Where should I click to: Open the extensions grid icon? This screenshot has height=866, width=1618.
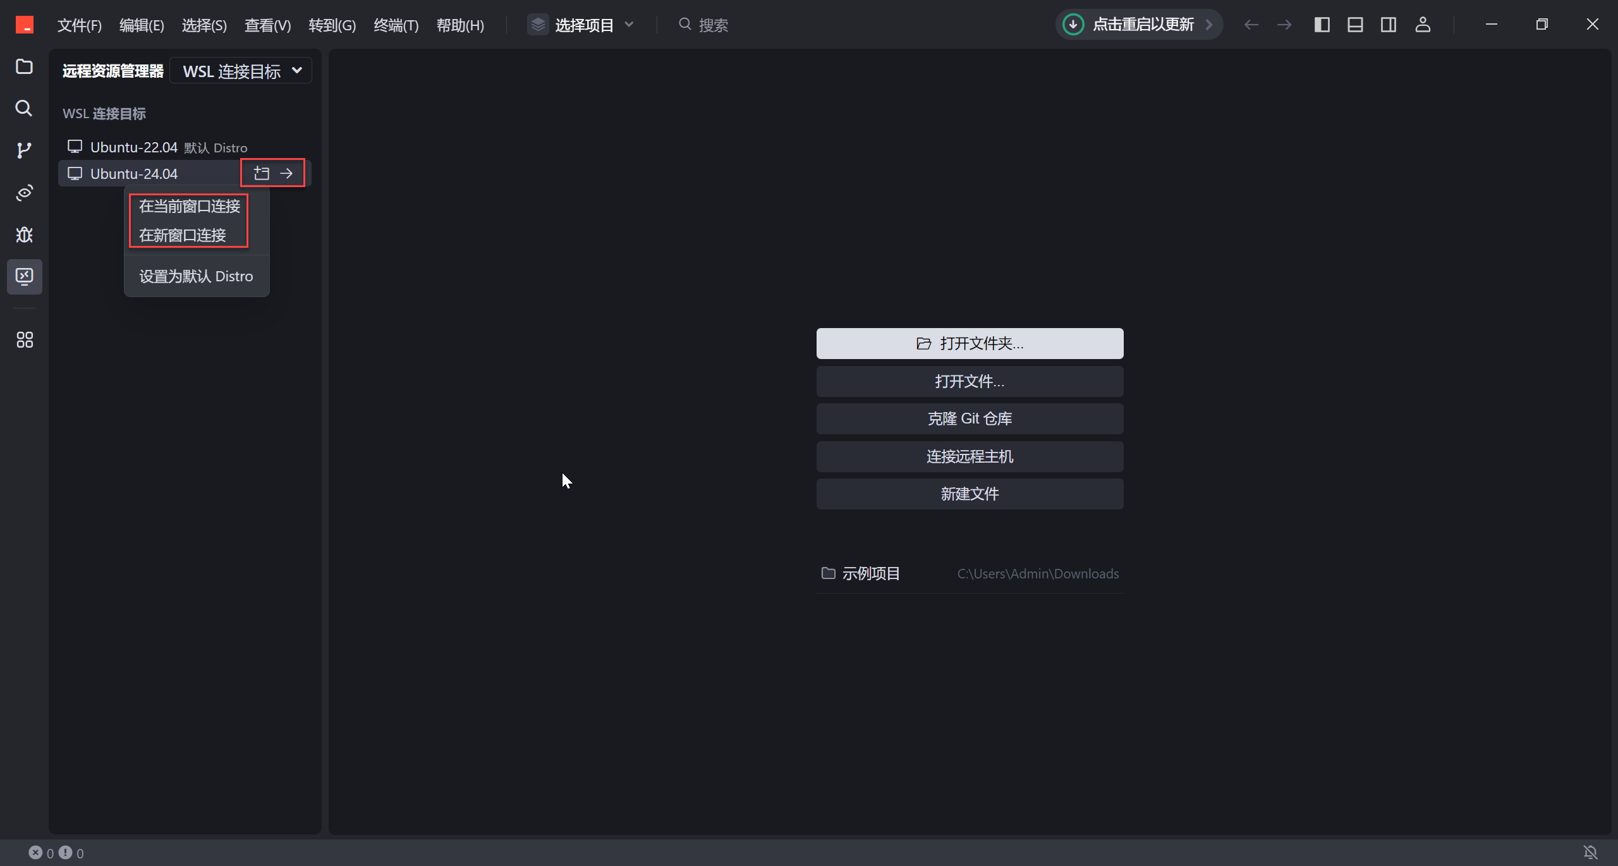25,340
